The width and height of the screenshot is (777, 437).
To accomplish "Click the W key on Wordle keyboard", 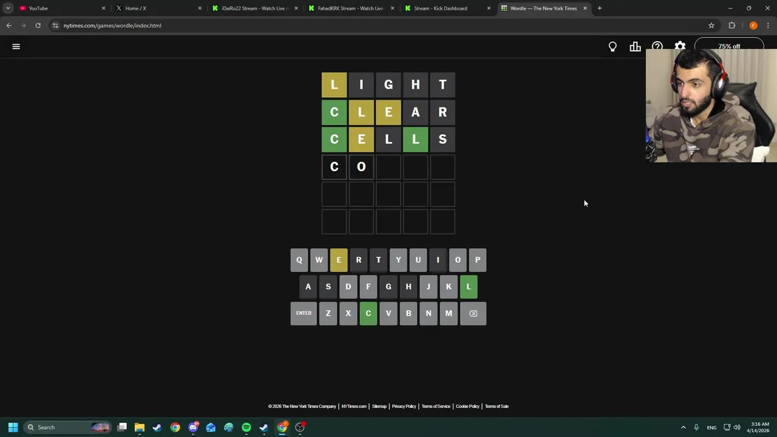I will click(x=319, y=260).
